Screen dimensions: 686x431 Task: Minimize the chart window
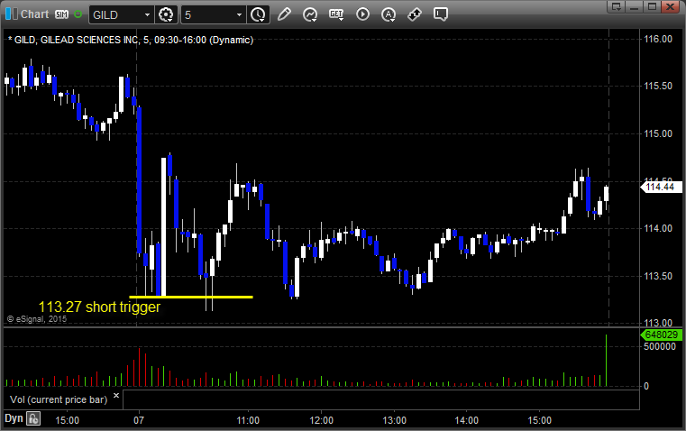coord(635,6)
